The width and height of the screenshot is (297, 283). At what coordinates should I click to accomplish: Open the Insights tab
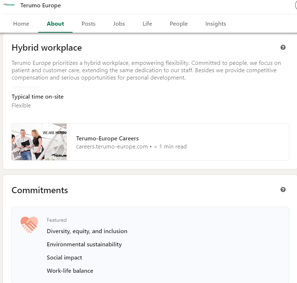(216, 24)
